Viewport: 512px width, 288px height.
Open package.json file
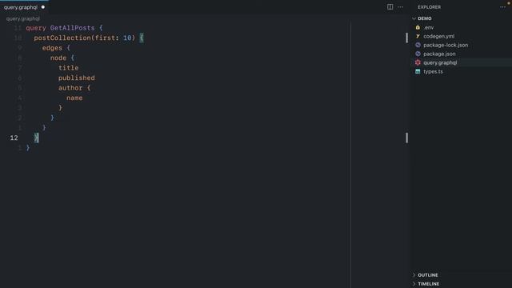461,54
